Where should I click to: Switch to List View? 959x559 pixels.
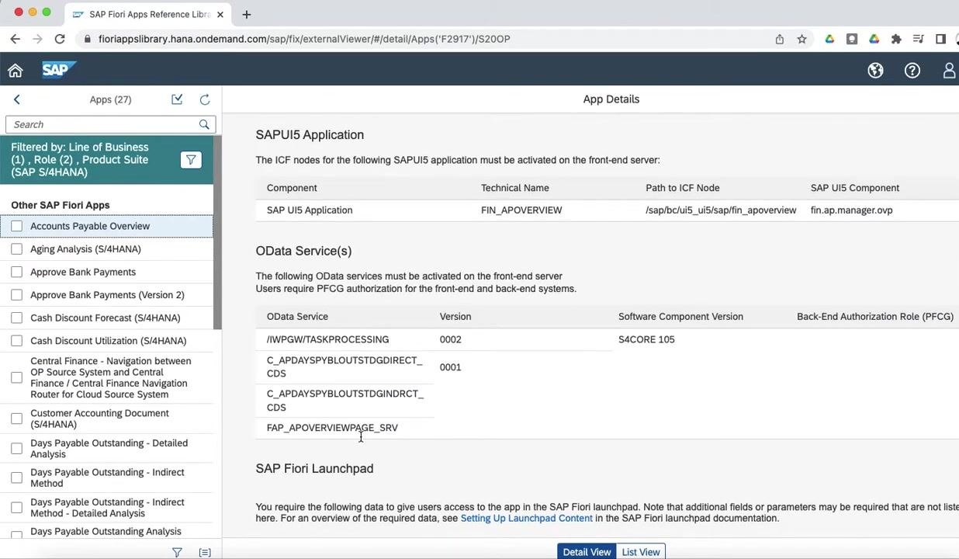tap(641, 552)
